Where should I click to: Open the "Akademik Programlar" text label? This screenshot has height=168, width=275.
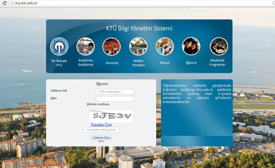coord(217,62)
